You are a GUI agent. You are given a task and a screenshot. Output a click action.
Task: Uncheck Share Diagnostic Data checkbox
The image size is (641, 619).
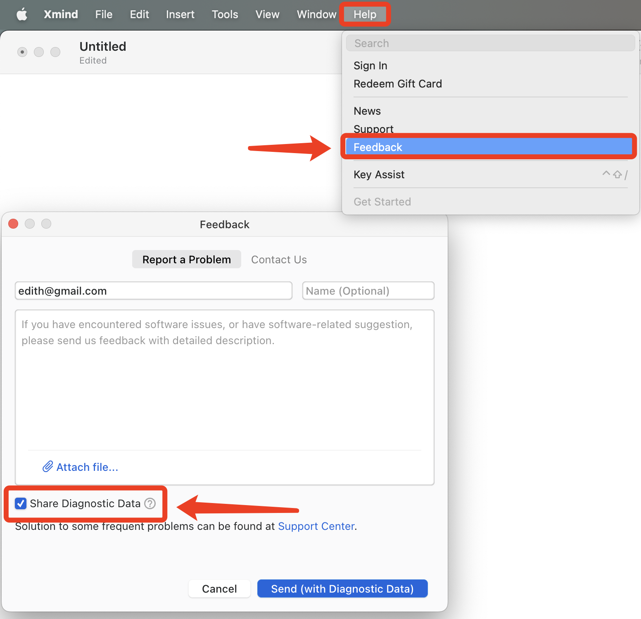coord(21,503)
